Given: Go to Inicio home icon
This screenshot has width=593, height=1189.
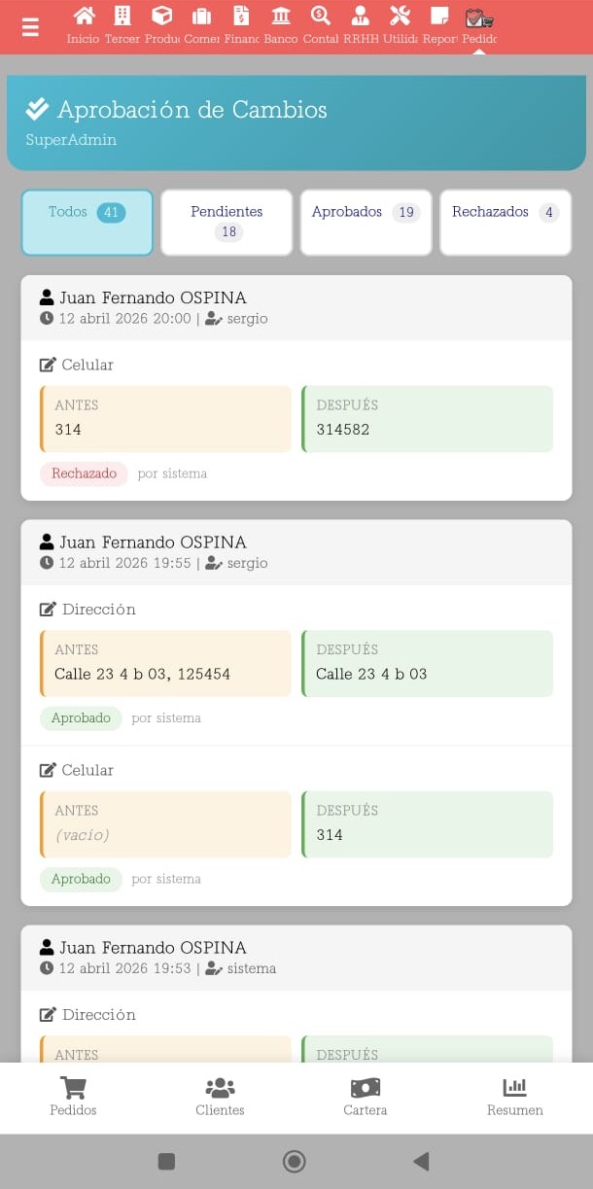Looking at the screenshot, I should [x=84, y=17].
